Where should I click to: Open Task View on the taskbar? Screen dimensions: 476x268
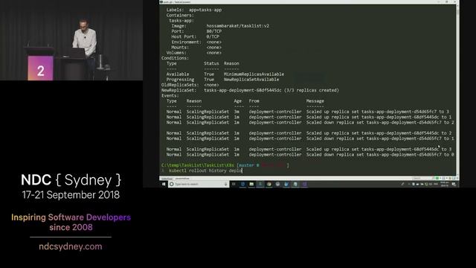pos(234,184)
